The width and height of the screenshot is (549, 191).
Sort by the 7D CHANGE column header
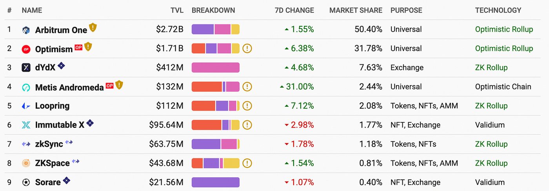click(x=294, y=10)
